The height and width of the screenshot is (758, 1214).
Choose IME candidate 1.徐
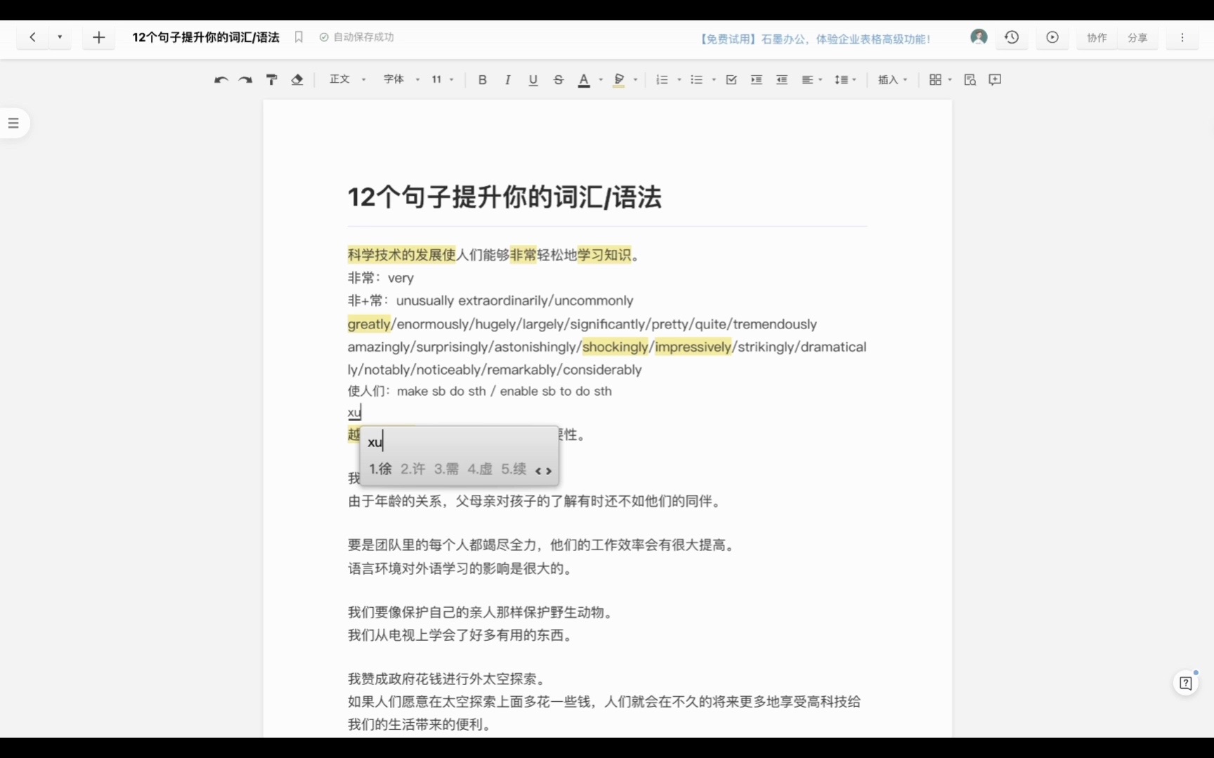click(380, 469)
